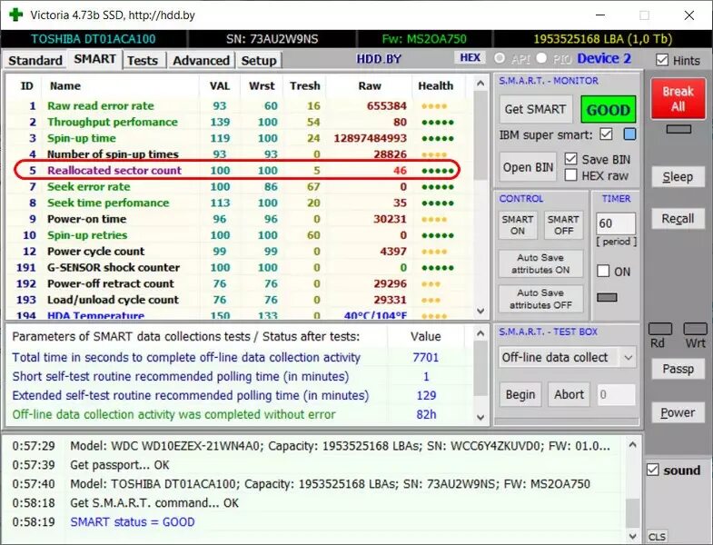Click the value 7701 in test parameters
This screenshot has height=545, width=713.
(x=426, y=357)
